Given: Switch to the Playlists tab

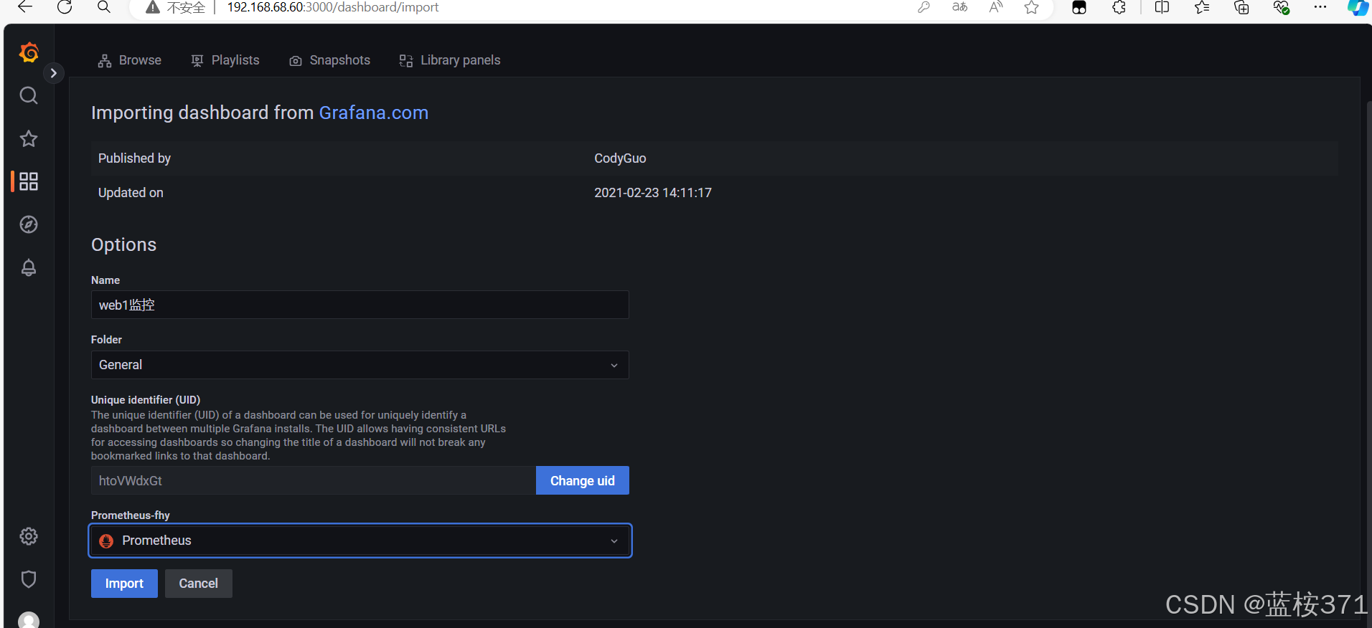Looking at the screenshot, I should coord(225,60).
